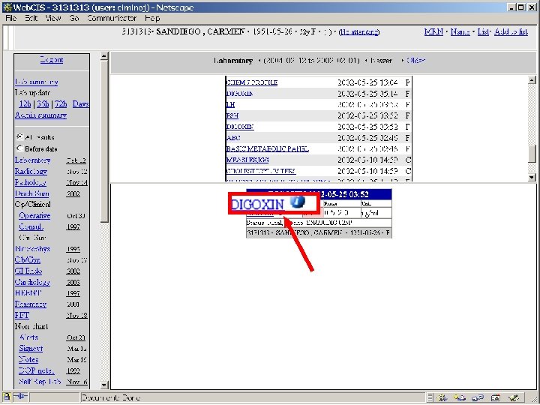Click the ng/ml unit cell in result table
The height and width of the screenshot is (405, 540).
click(x=376, y=213)
